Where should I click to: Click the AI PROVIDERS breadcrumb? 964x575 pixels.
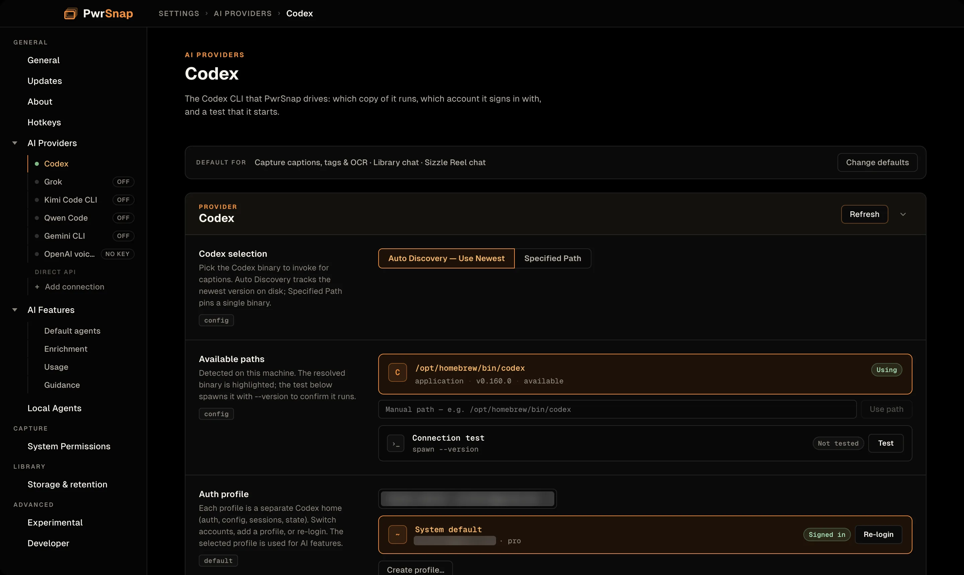point(243,14)
